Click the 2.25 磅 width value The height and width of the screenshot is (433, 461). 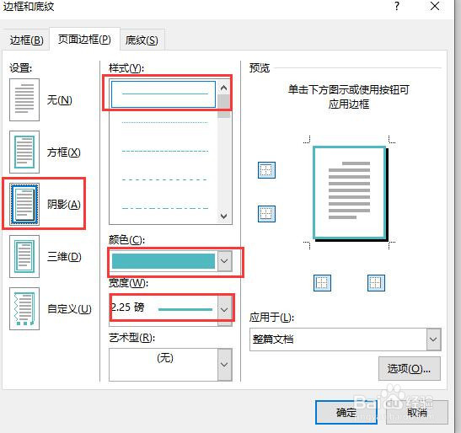(127, 307)
